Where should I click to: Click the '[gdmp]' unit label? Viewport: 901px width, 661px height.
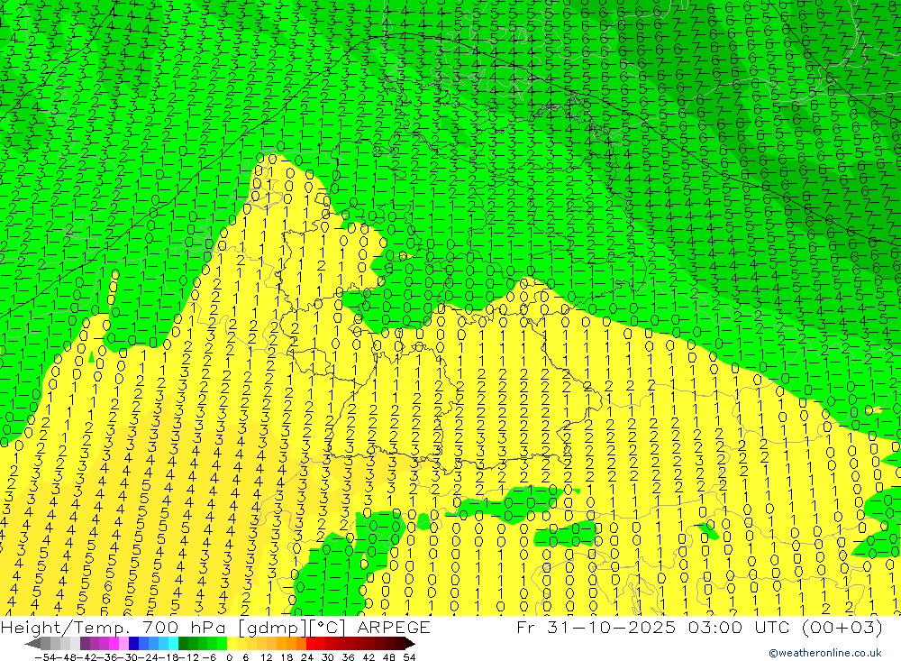(x=271, y=628)
